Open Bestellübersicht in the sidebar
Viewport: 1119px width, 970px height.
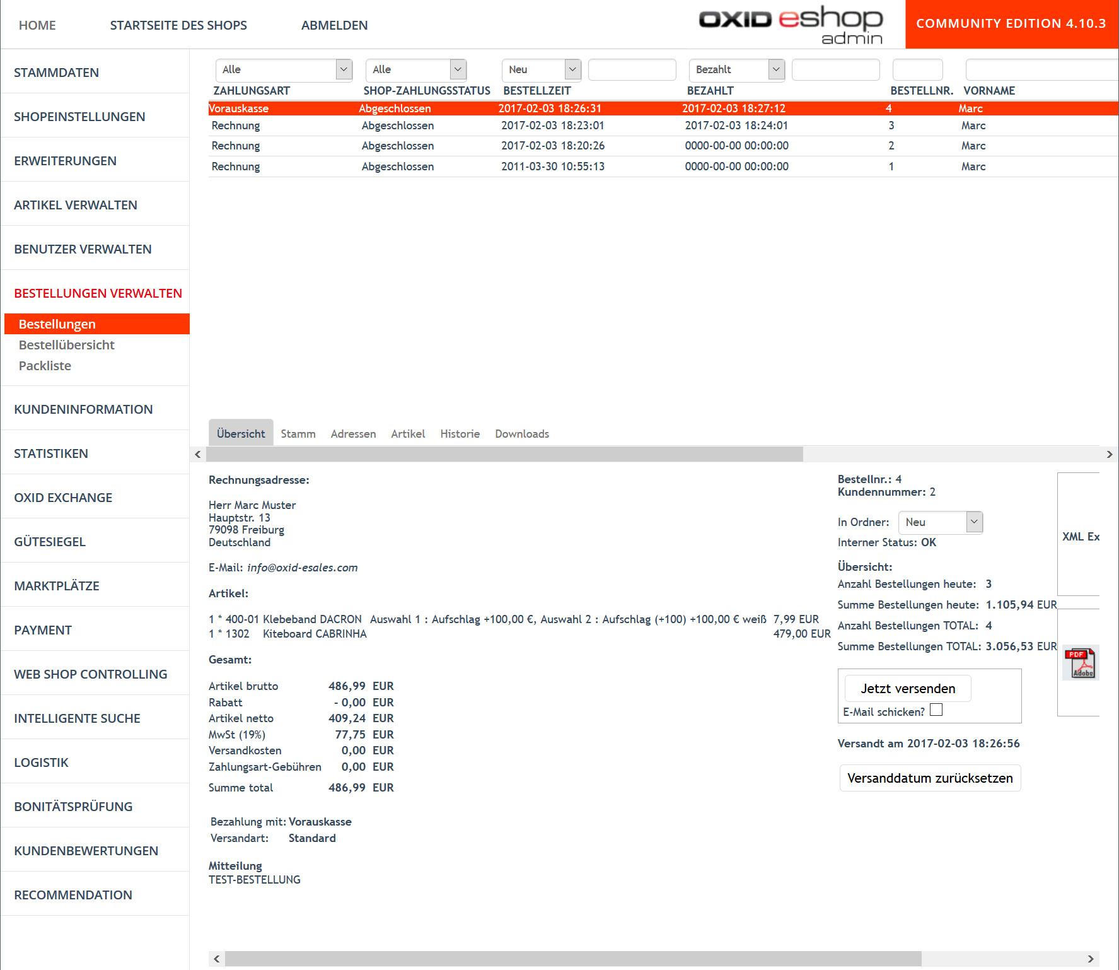[67, 345]
